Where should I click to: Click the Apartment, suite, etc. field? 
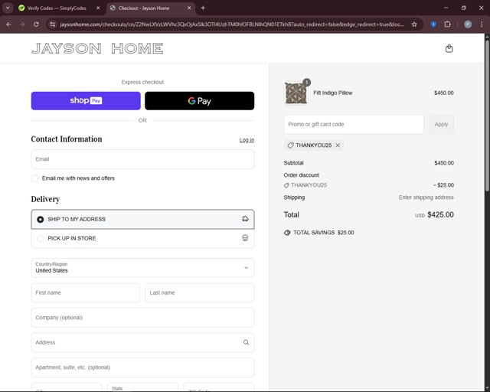pos(142,367)
